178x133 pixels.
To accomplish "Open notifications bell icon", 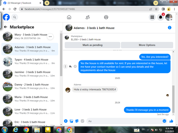I will (x=161, y=17).
